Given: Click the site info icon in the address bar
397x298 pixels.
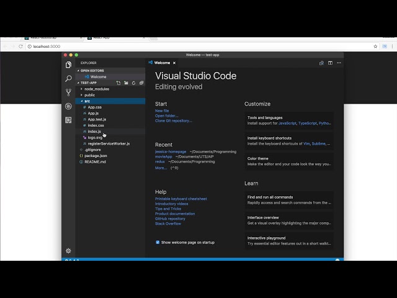Looking at the screenshot, I should 29,47.
